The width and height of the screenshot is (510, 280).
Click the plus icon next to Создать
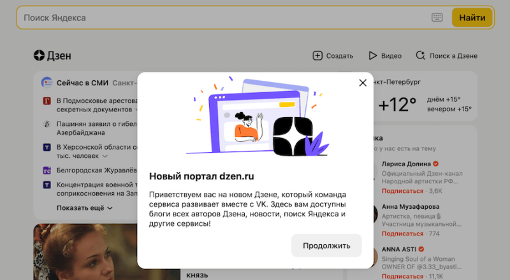tap(317, 55)
